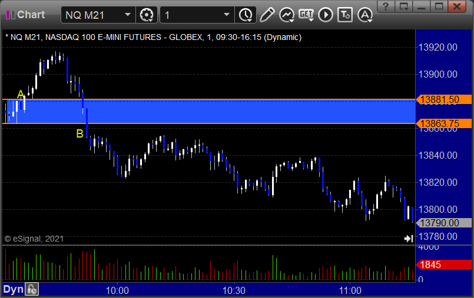The height and width of the screenshot is (298, 474).
Task: Maximize the Chart window
Action: click(x=439, y=6)
